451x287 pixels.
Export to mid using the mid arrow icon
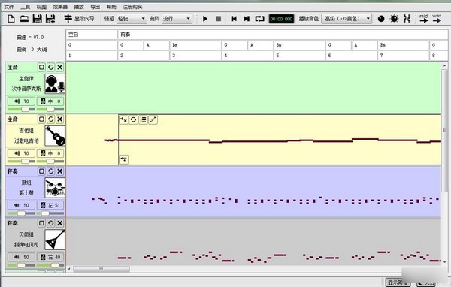coord(424,18)
